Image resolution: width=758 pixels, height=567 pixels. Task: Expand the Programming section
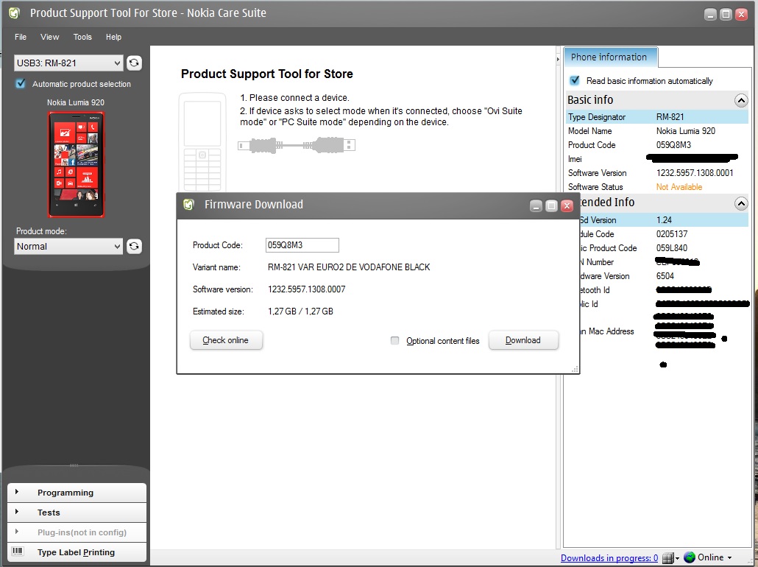tap(77, 493)
